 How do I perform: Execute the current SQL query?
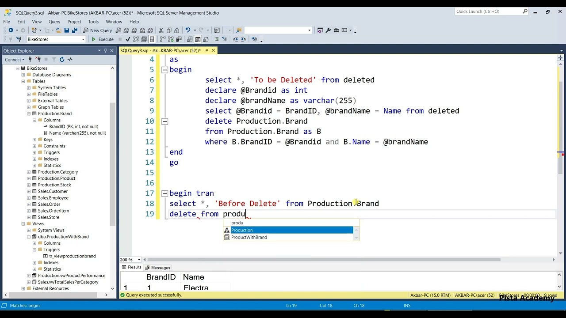tap(103, 39)
